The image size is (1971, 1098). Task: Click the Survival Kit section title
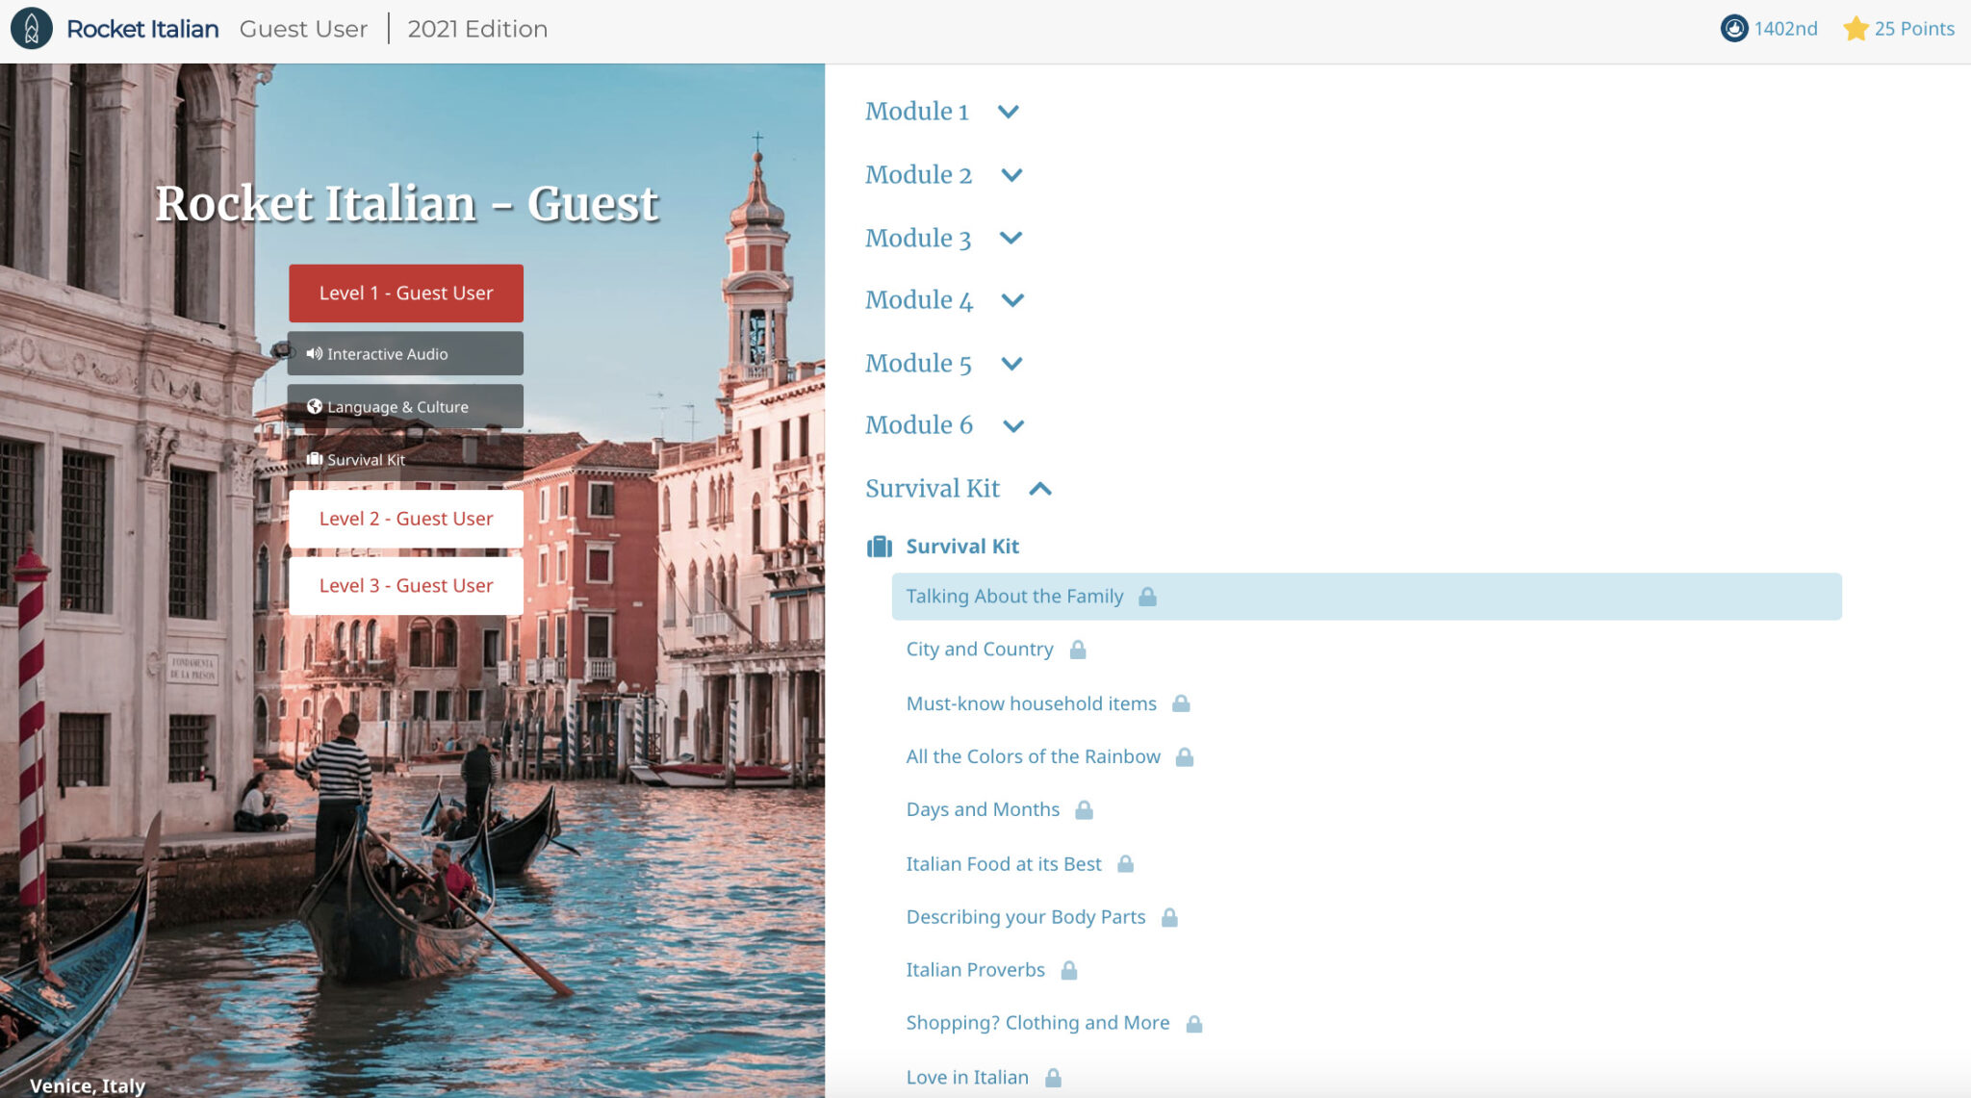(933, 489)
